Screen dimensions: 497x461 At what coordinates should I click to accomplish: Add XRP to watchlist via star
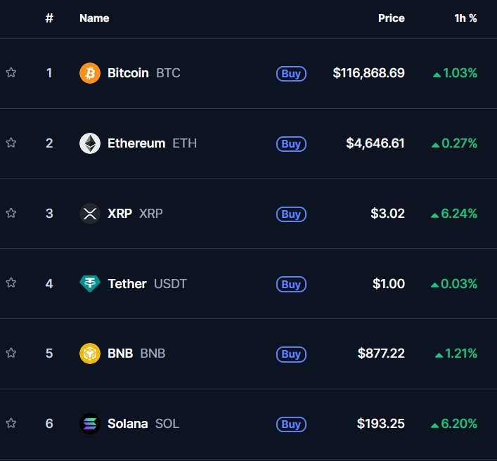[x=11, y=213]
